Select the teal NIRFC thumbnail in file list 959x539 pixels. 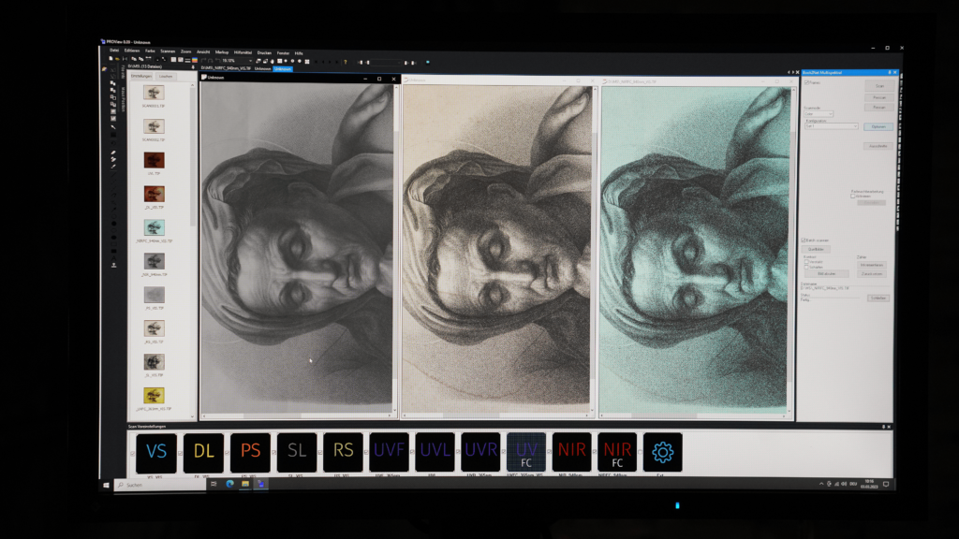pos(155,227)
